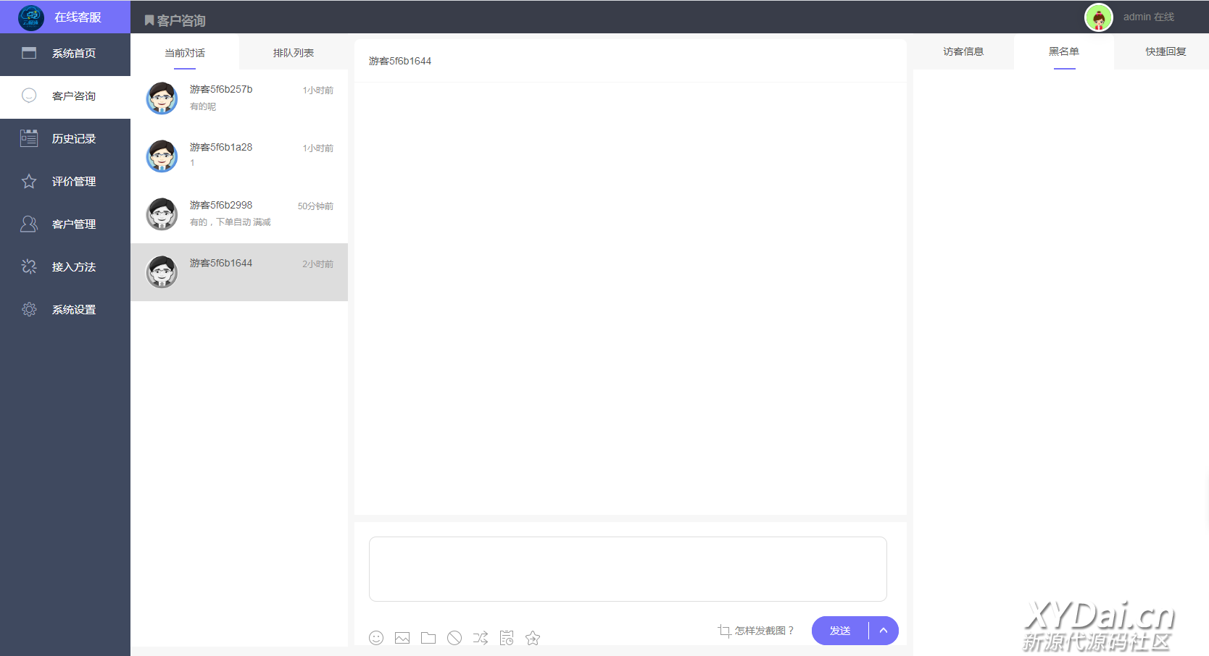
Task: Click the crop screenshot icon
Action: (724, 631)
